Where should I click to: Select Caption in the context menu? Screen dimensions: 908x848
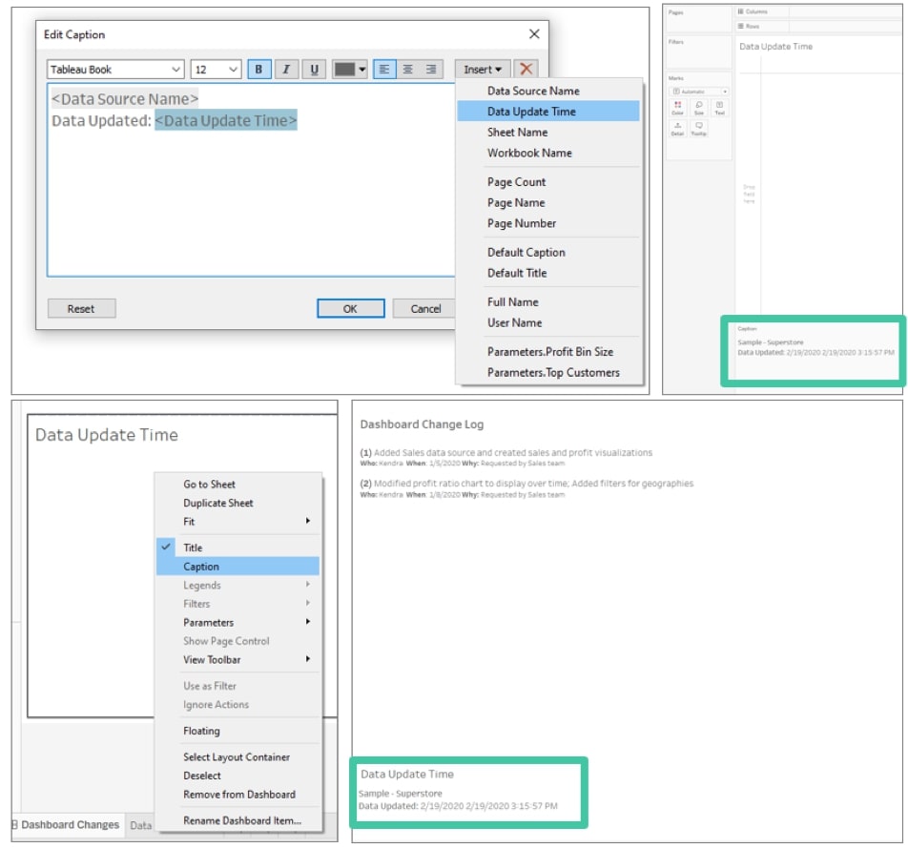coord(238,566)
